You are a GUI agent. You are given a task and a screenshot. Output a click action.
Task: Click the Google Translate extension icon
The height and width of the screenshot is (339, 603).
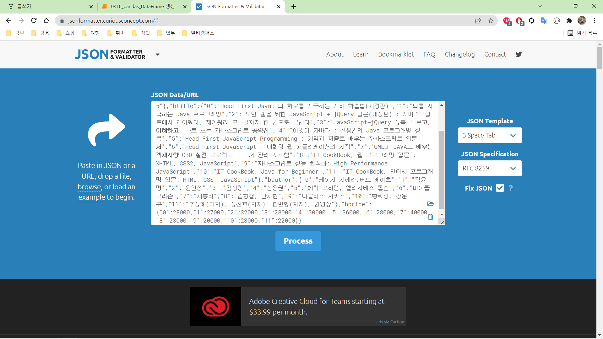tap(544, 21)
